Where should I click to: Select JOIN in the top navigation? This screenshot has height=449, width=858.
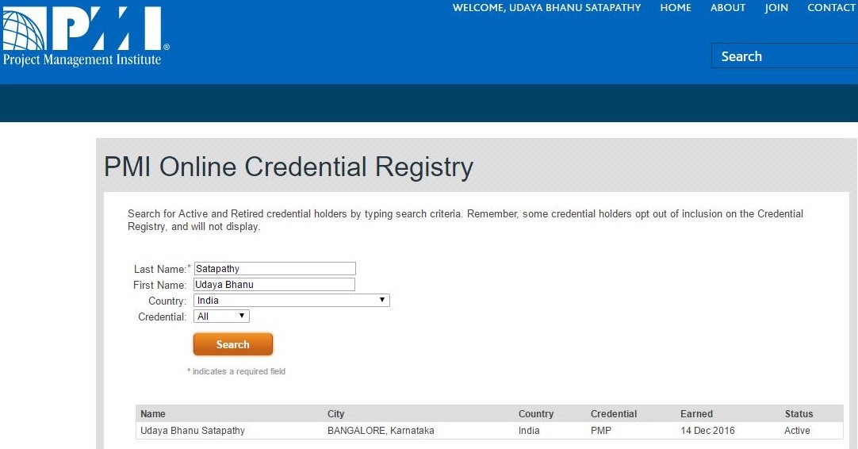[x=776, y=8]
